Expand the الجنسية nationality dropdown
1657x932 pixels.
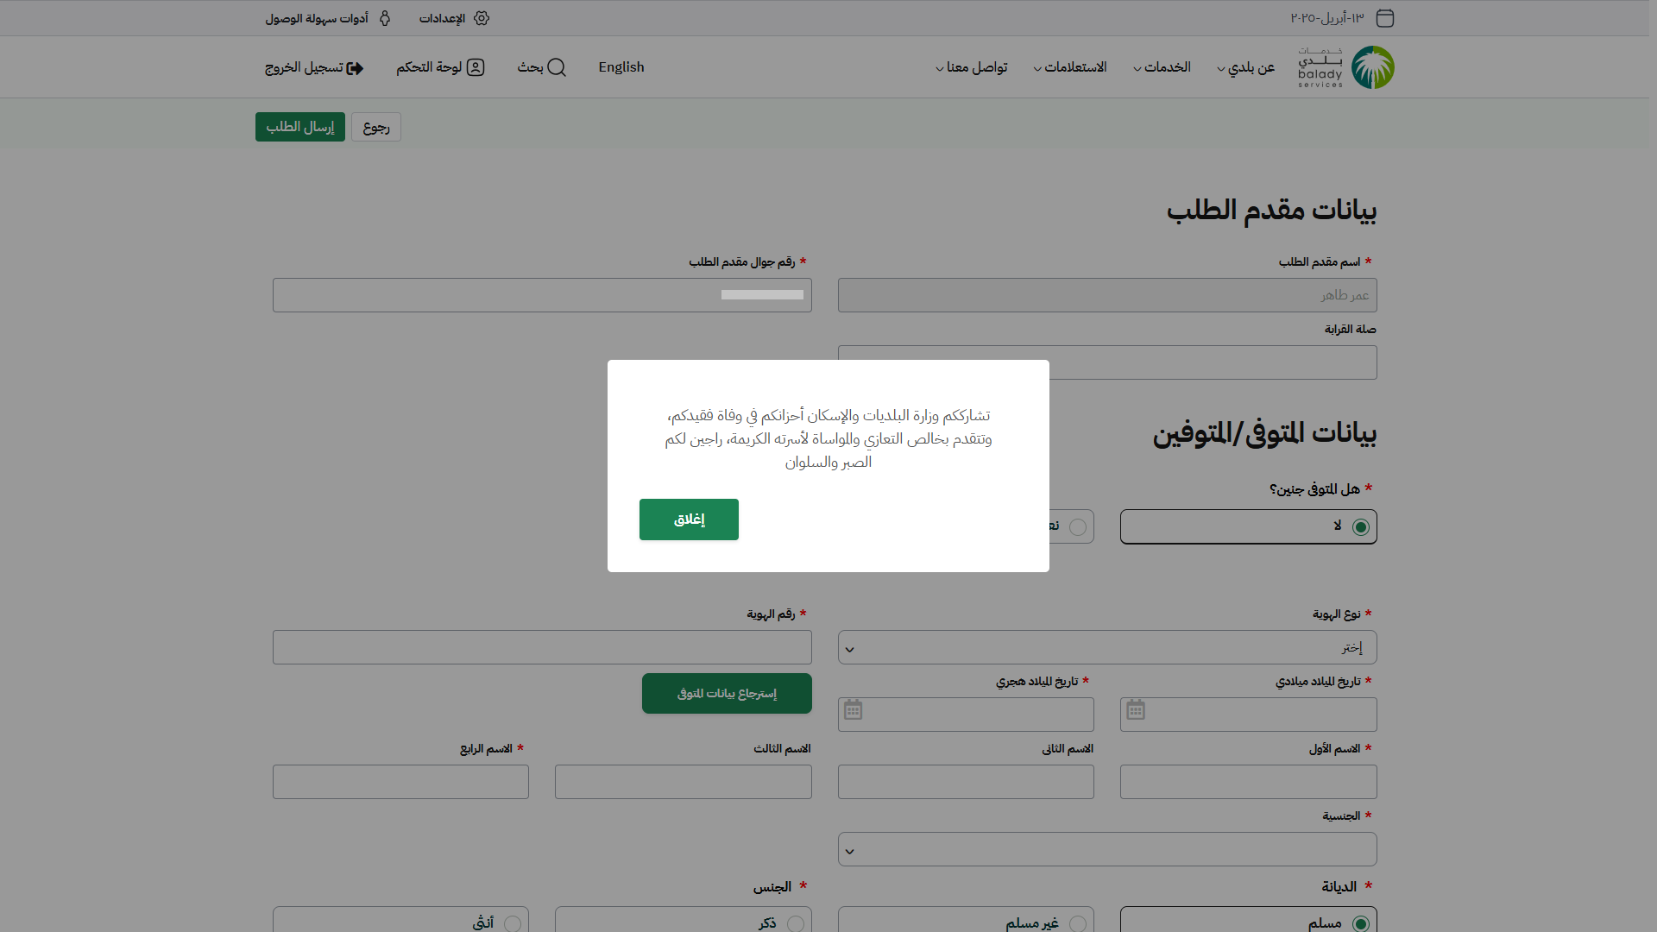point(1107,850)
